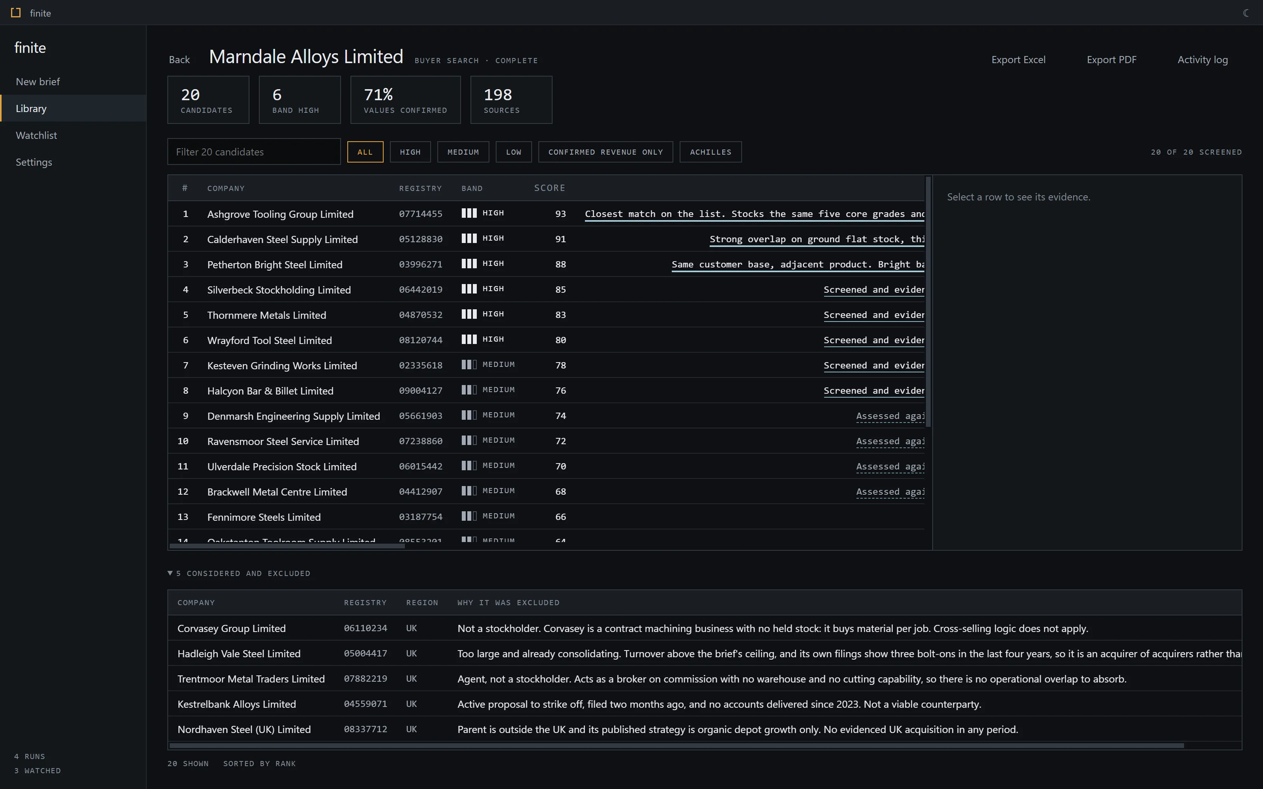Click the MEDIUM band label for Fennimore Steels
The height and width of the screenshot is (789, 1263).
coord(498,516)
